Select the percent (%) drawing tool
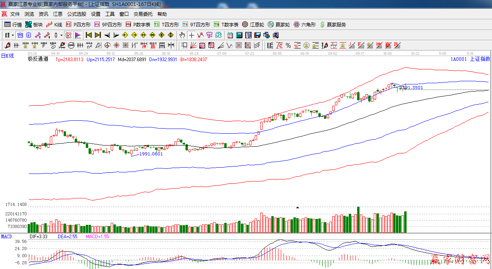The width and height of the screenshot is (492, 269). click(288, 45)
